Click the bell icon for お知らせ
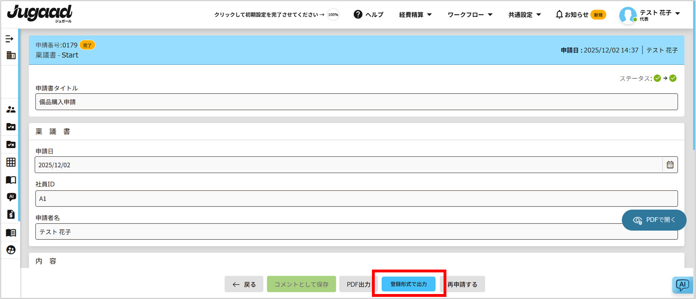 click(x=559, y=15)
